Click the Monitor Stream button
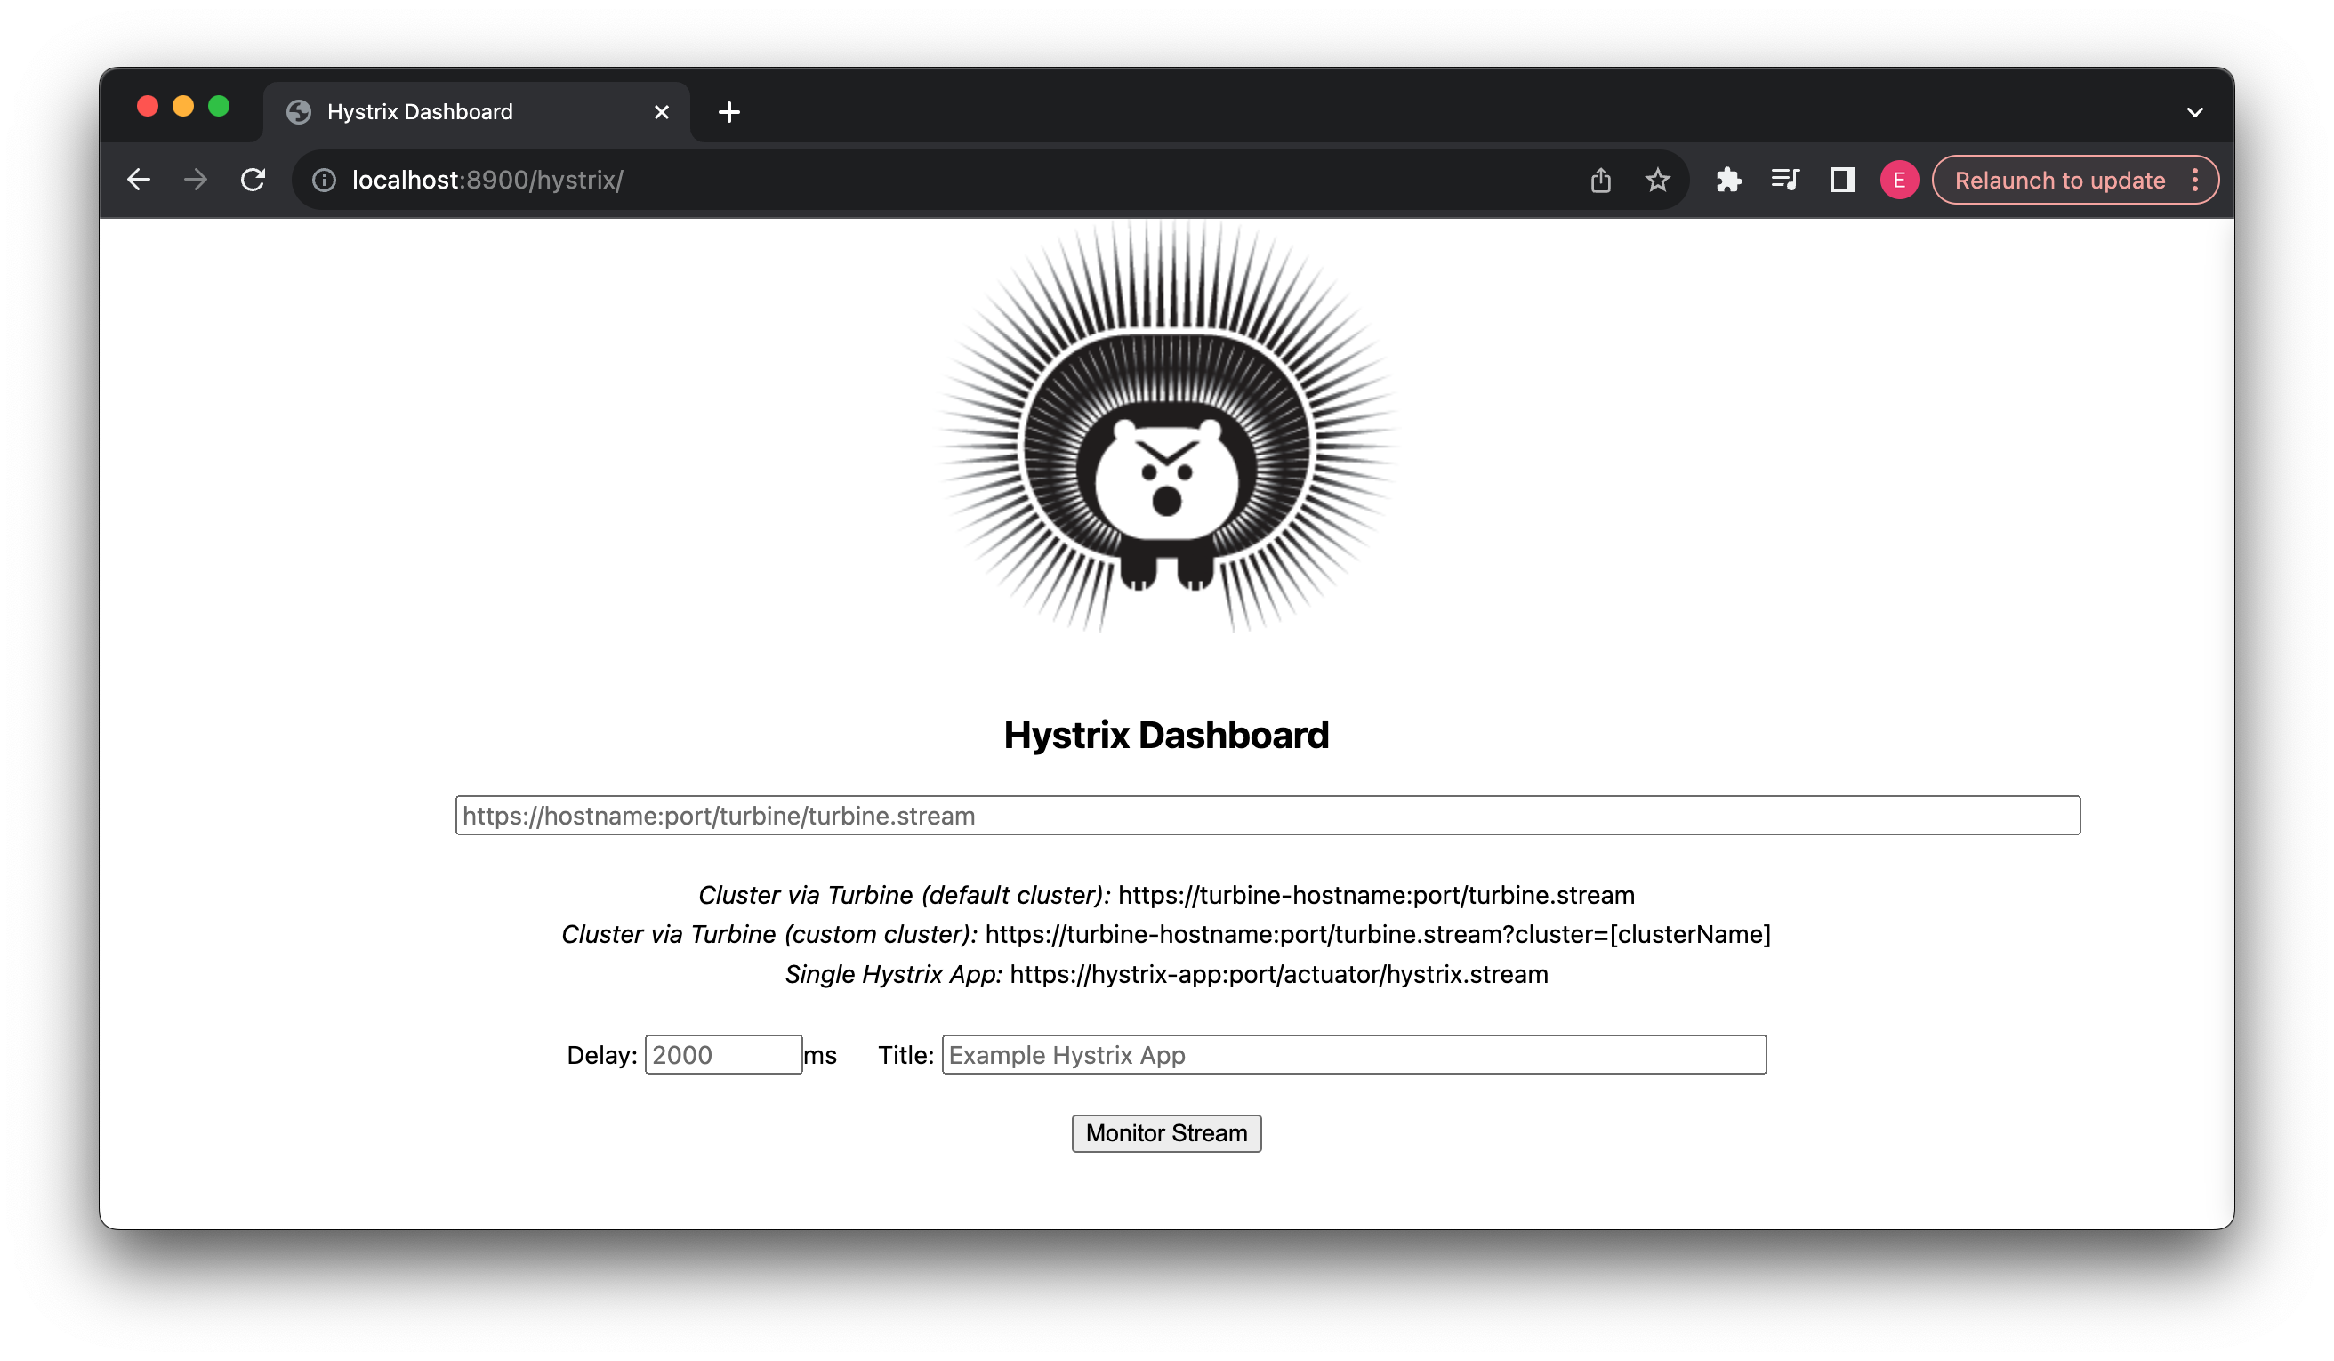The image size is (2334, 1361). click(1166, 1133)
